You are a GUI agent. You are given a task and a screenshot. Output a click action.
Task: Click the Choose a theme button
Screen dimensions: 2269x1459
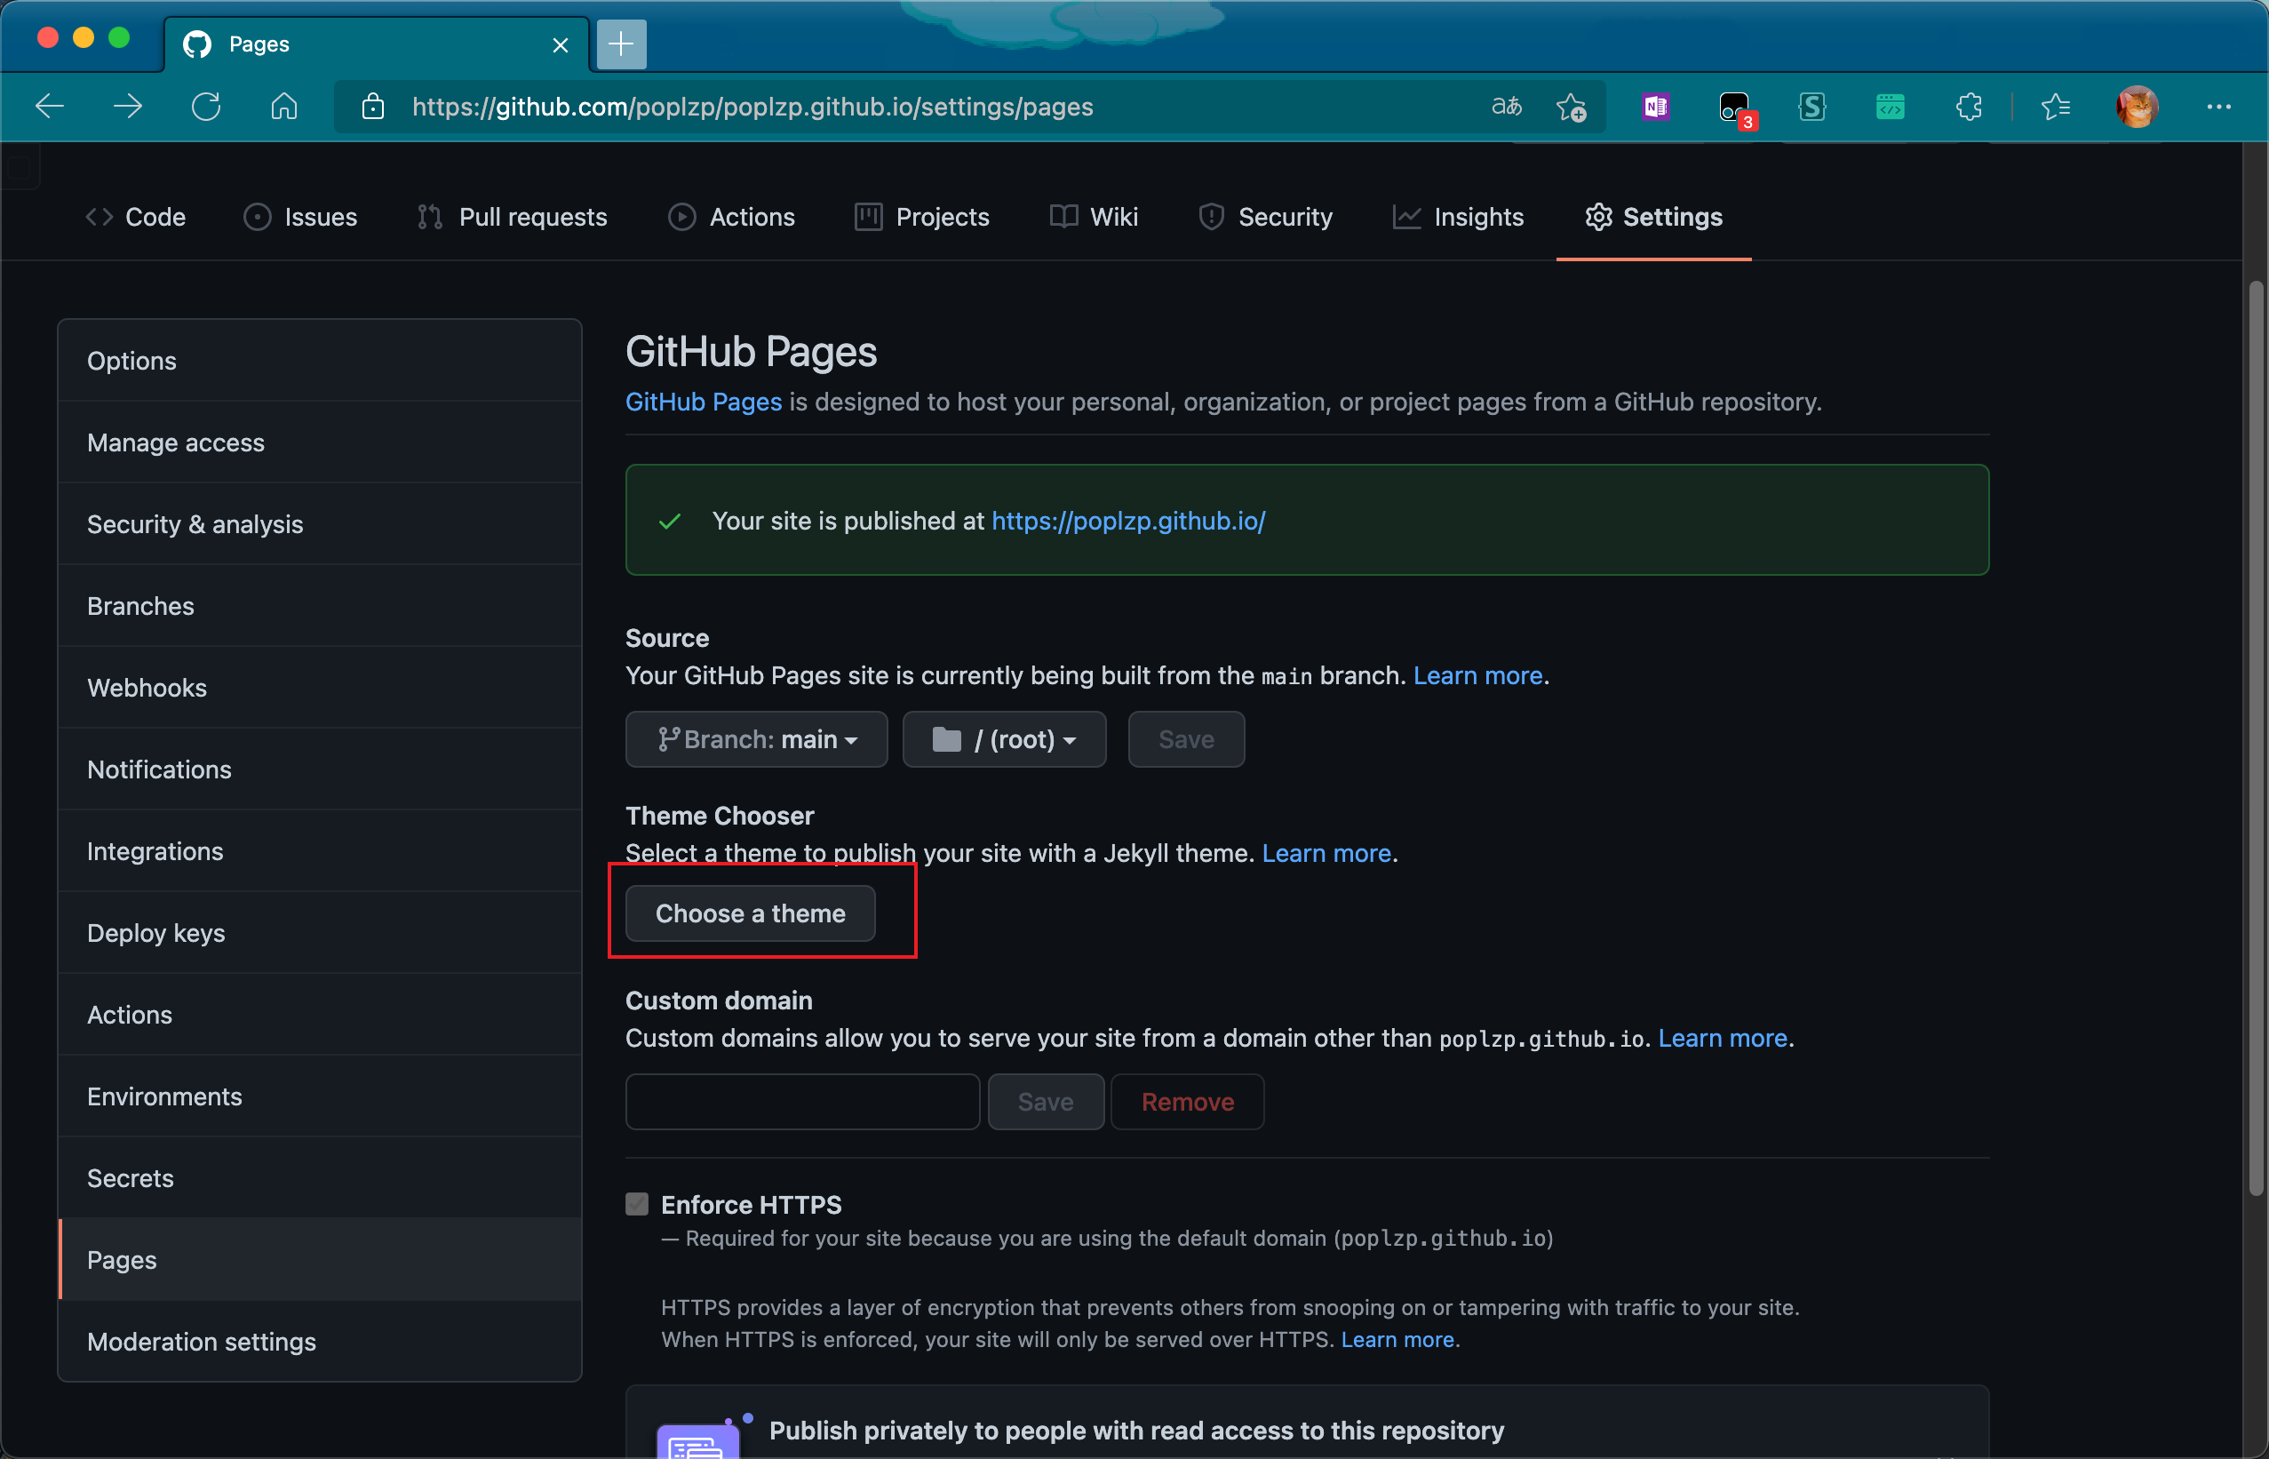coord(750,913)
